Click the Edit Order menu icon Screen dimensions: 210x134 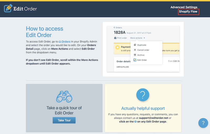coord(135,60)
